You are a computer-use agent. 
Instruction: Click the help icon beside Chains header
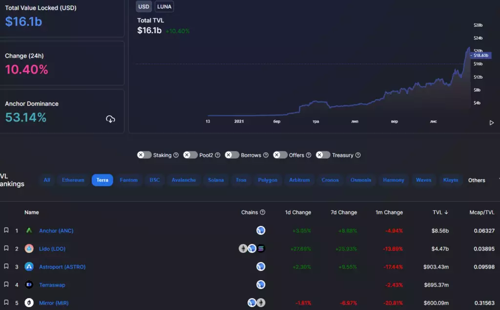pos(263,212)
